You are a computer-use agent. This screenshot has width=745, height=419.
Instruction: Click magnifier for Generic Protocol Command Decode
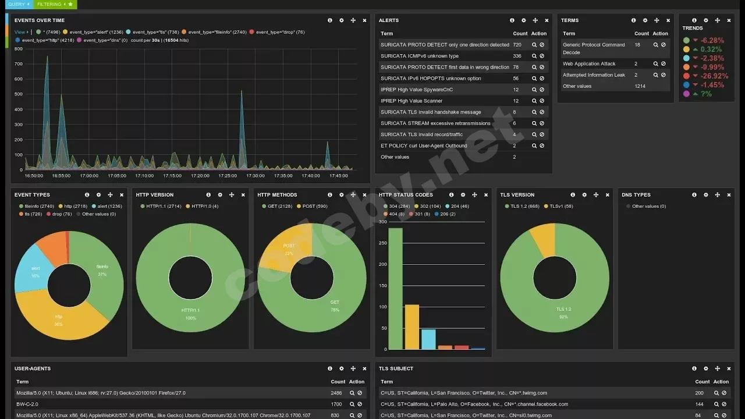pyautogui.click(x=655, y=45)
